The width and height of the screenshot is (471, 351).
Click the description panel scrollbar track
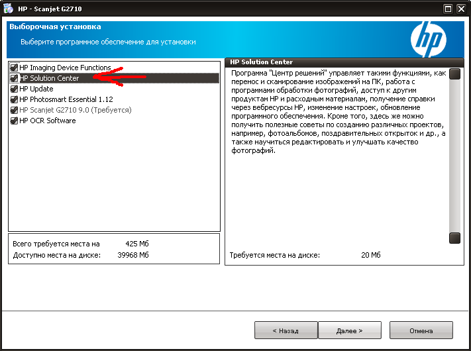454,156
